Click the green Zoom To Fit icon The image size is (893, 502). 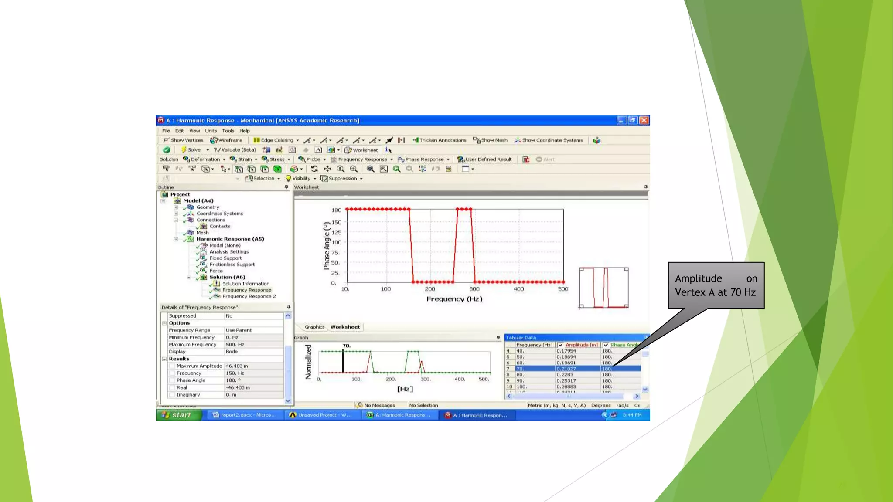tap(396, 169)
